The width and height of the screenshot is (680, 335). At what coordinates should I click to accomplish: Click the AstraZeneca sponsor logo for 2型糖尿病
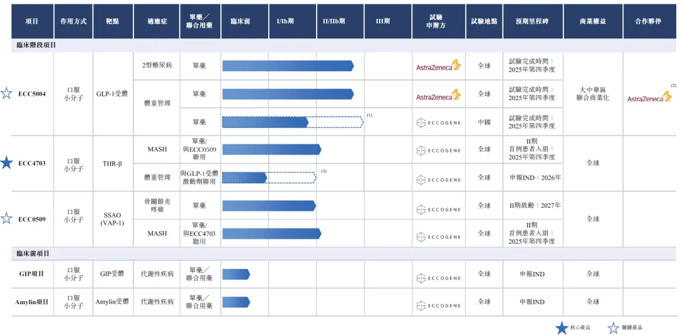(438, 66)
